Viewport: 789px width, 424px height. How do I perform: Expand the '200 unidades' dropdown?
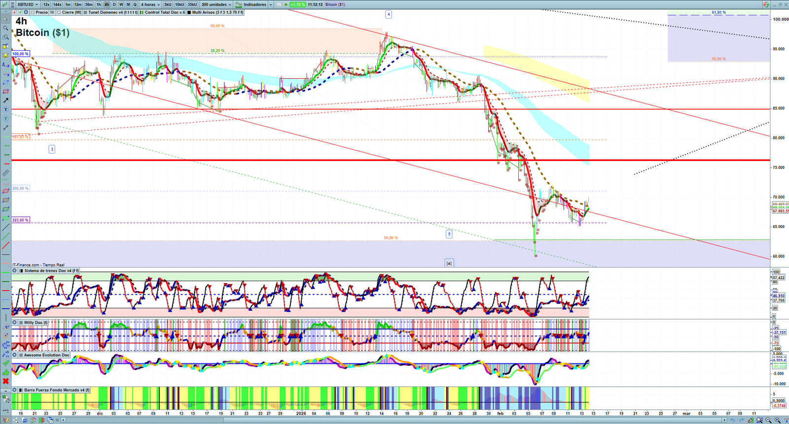point(216,4)
